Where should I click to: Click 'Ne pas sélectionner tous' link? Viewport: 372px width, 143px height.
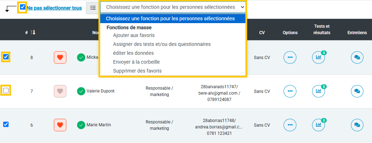[x=54, y=8]
